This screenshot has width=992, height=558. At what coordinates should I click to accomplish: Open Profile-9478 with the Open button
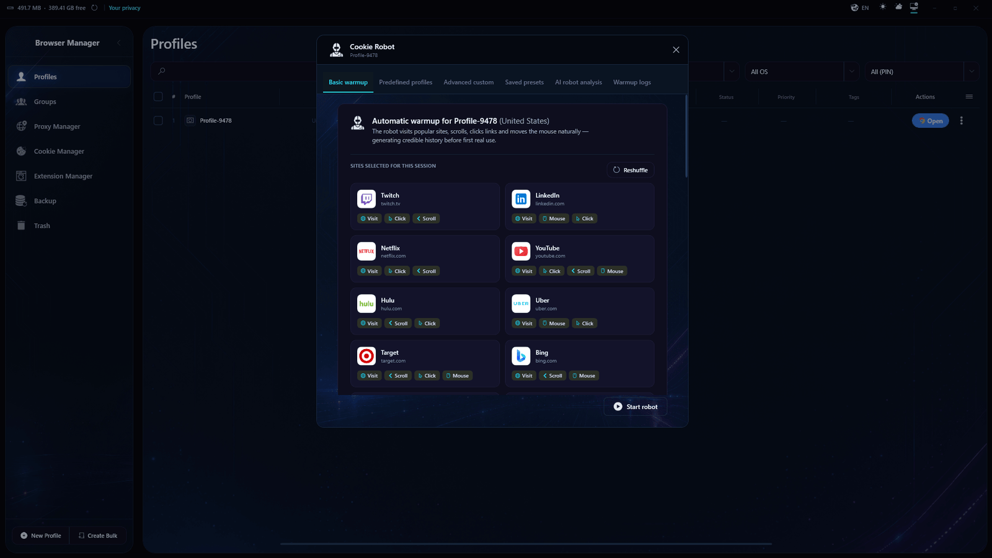pos(931,121)
